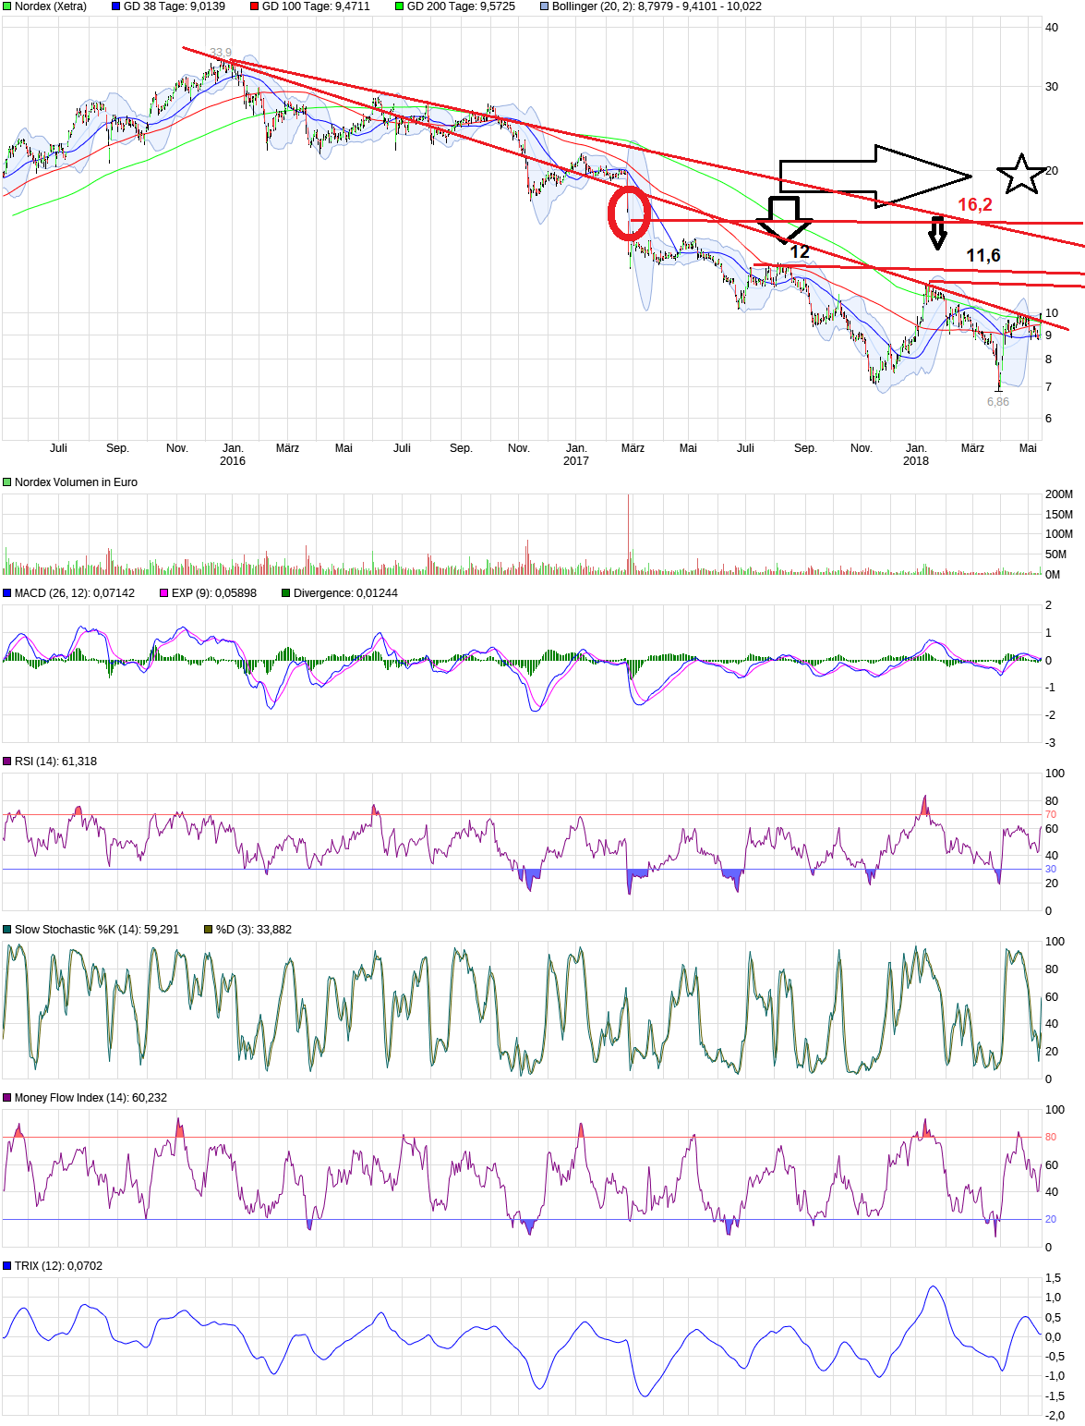This screenshot has width=1085, height=1426.
Task: Click the olive %D (3) swatch
Action: coord(209,930)
